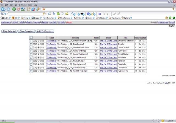Check the box for Serial Thrilla track
This screenshot has height=123, width=176.
click(x=31, y=54)
